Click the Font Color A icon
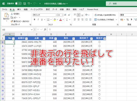Viewport: 137px width, 101px height. tap(61, 19)
